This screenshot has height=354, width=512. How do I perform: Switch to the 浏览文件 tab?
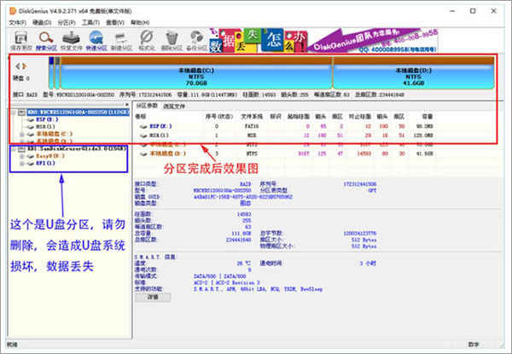tap(175, 105)
